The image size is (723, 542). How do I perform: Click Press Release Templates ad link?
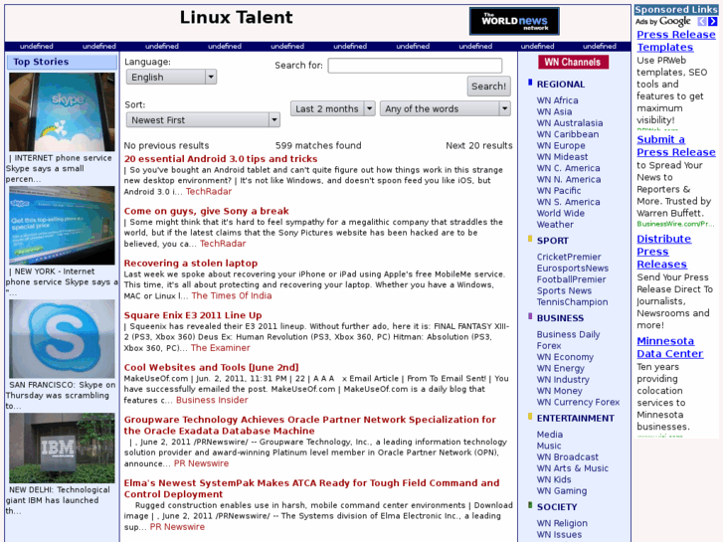pyautogui.click(x=676, y=41)
